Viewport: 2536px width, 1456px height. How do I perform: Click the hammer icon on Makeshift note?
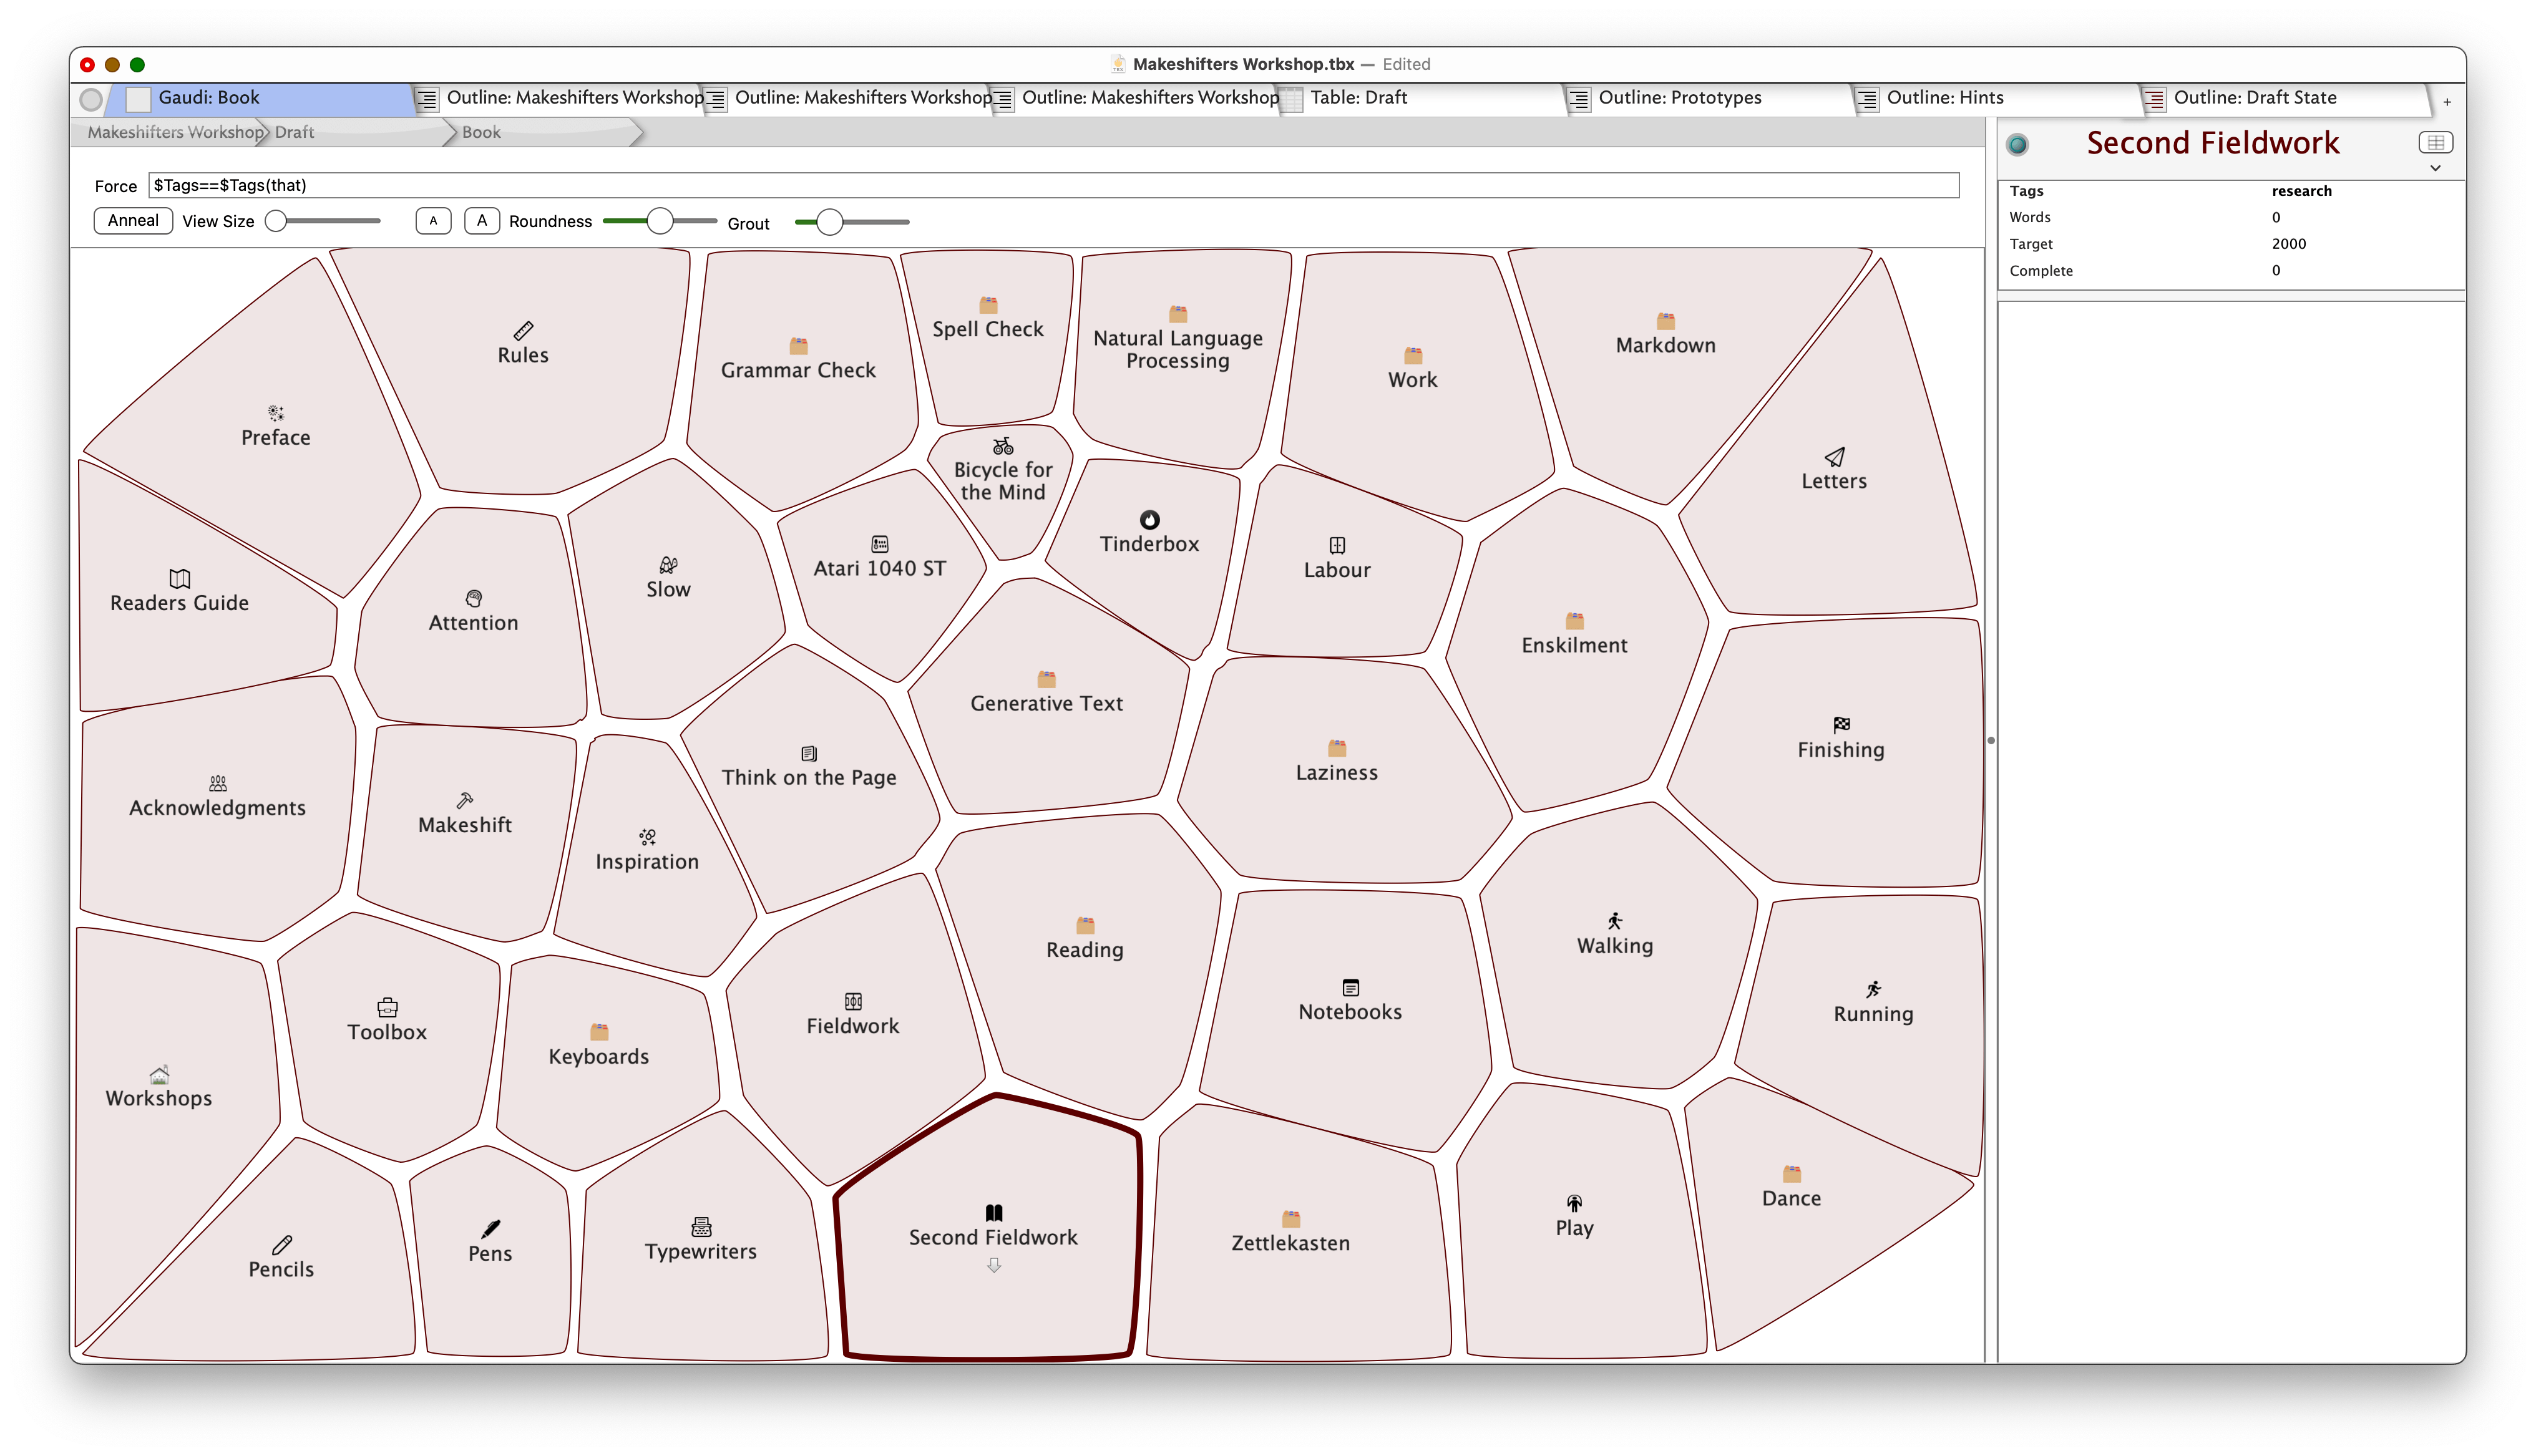[464, 800]
